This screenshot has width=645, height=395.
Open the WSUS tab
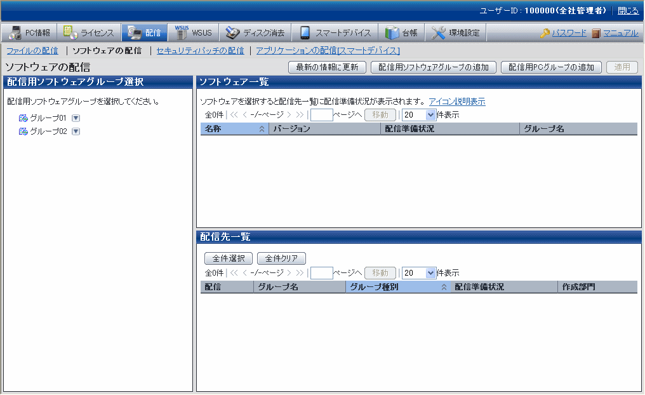point(195,32)
